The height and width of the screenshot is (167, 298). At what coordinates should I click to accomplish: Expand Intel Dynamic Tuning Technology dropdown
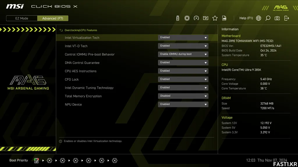[183, 88]
